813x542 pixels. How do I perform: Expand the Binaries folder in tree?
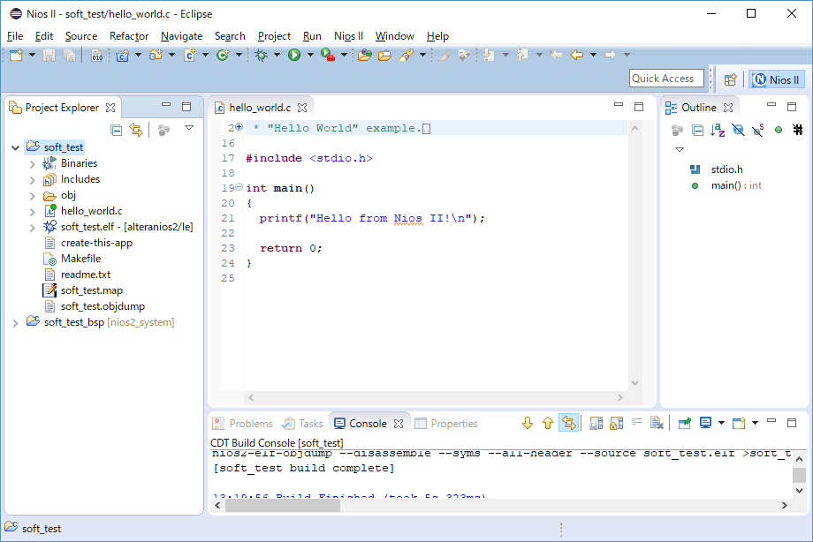(33, 163)
